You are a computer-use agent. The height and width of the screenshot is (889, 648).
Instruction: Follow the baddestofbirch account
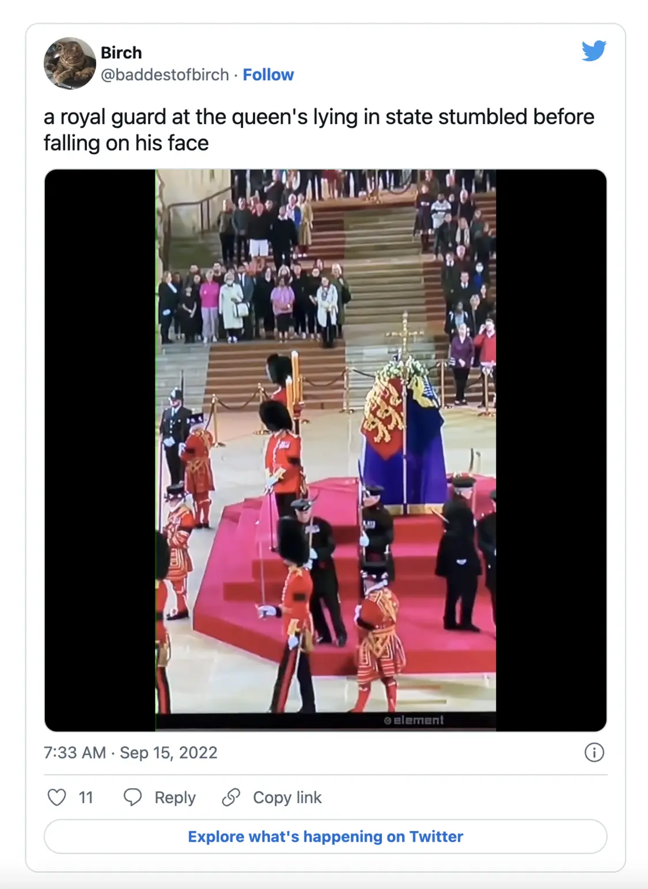268,75
